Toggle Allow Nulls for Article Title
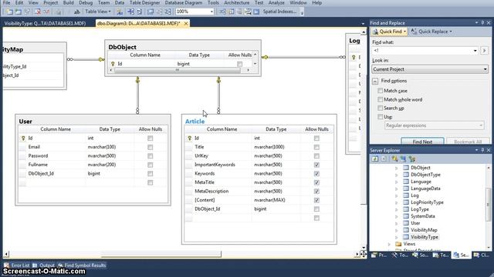 pyautogui.click(x=316, y=147)
